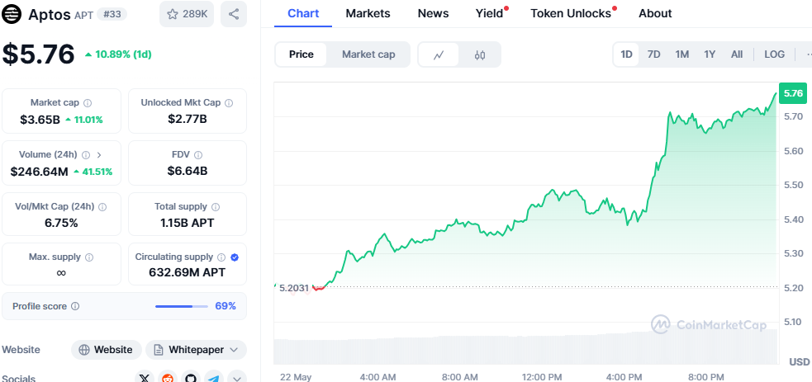Switch to the About tab
This screenshot has height=382, width=812.
coord(655,13)
